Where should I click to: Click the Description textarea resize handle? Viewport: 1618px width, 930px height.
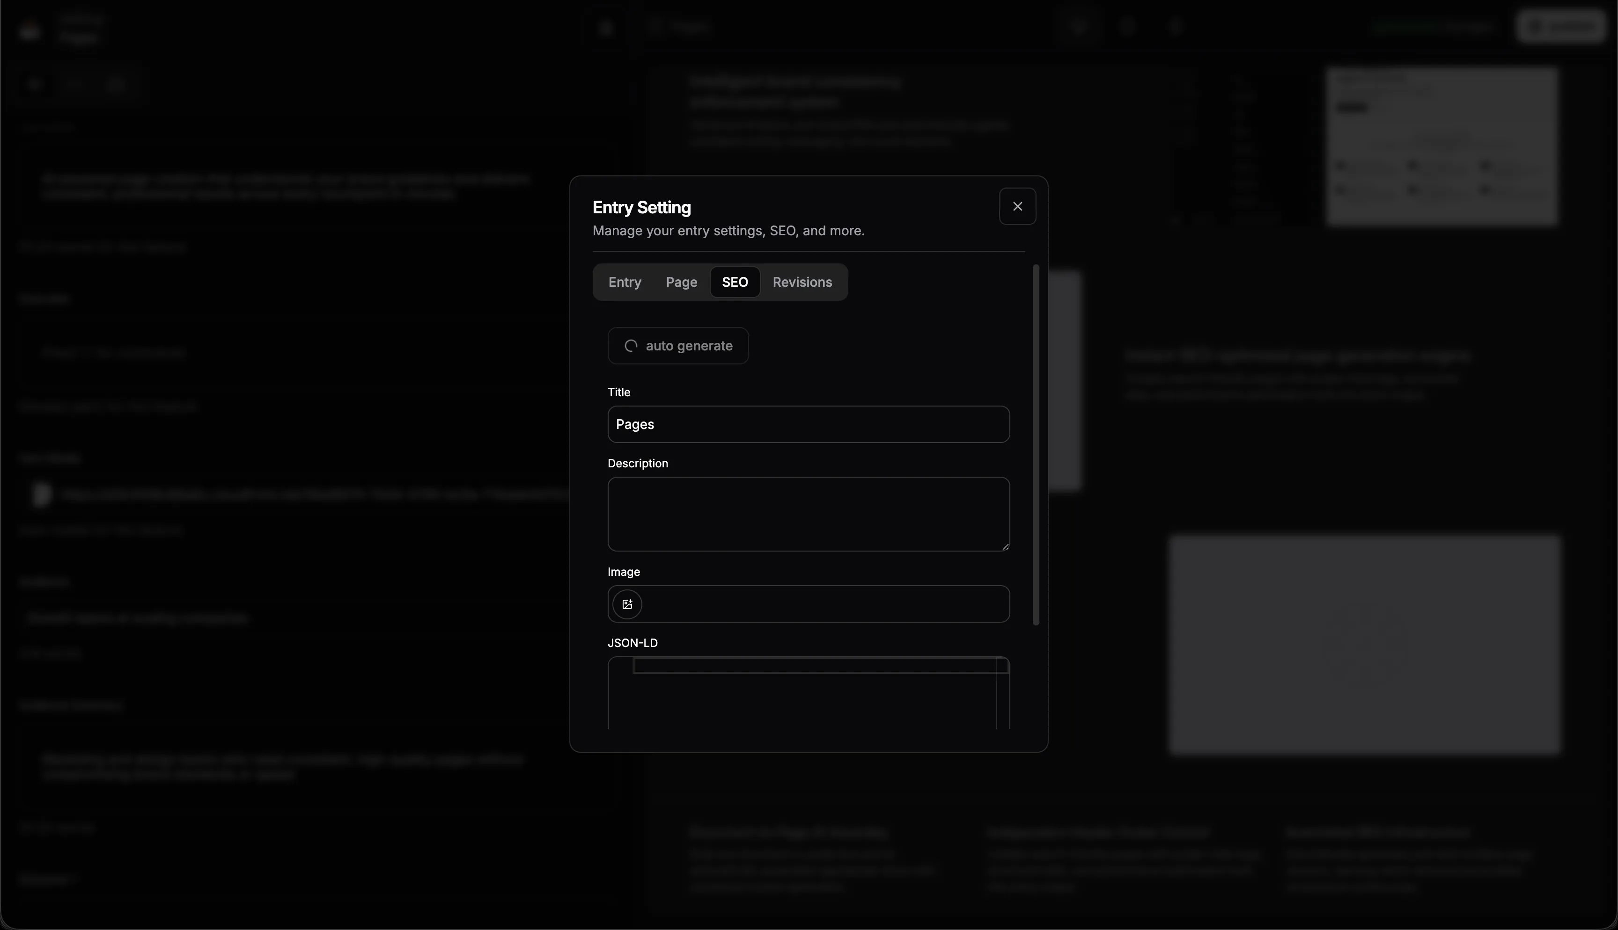click(x=1005, y=547)
